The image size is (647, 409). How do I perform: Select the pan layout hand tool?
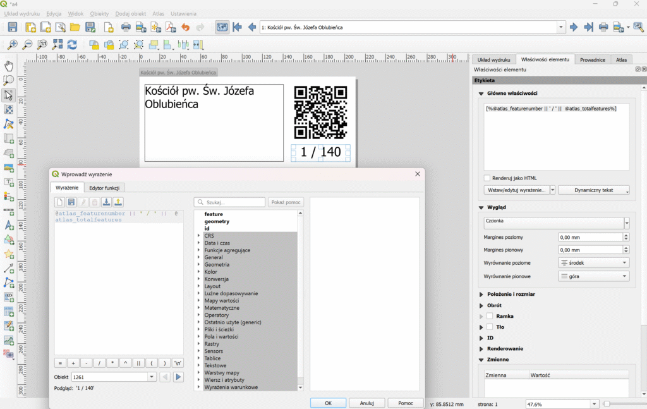(9, 66)
